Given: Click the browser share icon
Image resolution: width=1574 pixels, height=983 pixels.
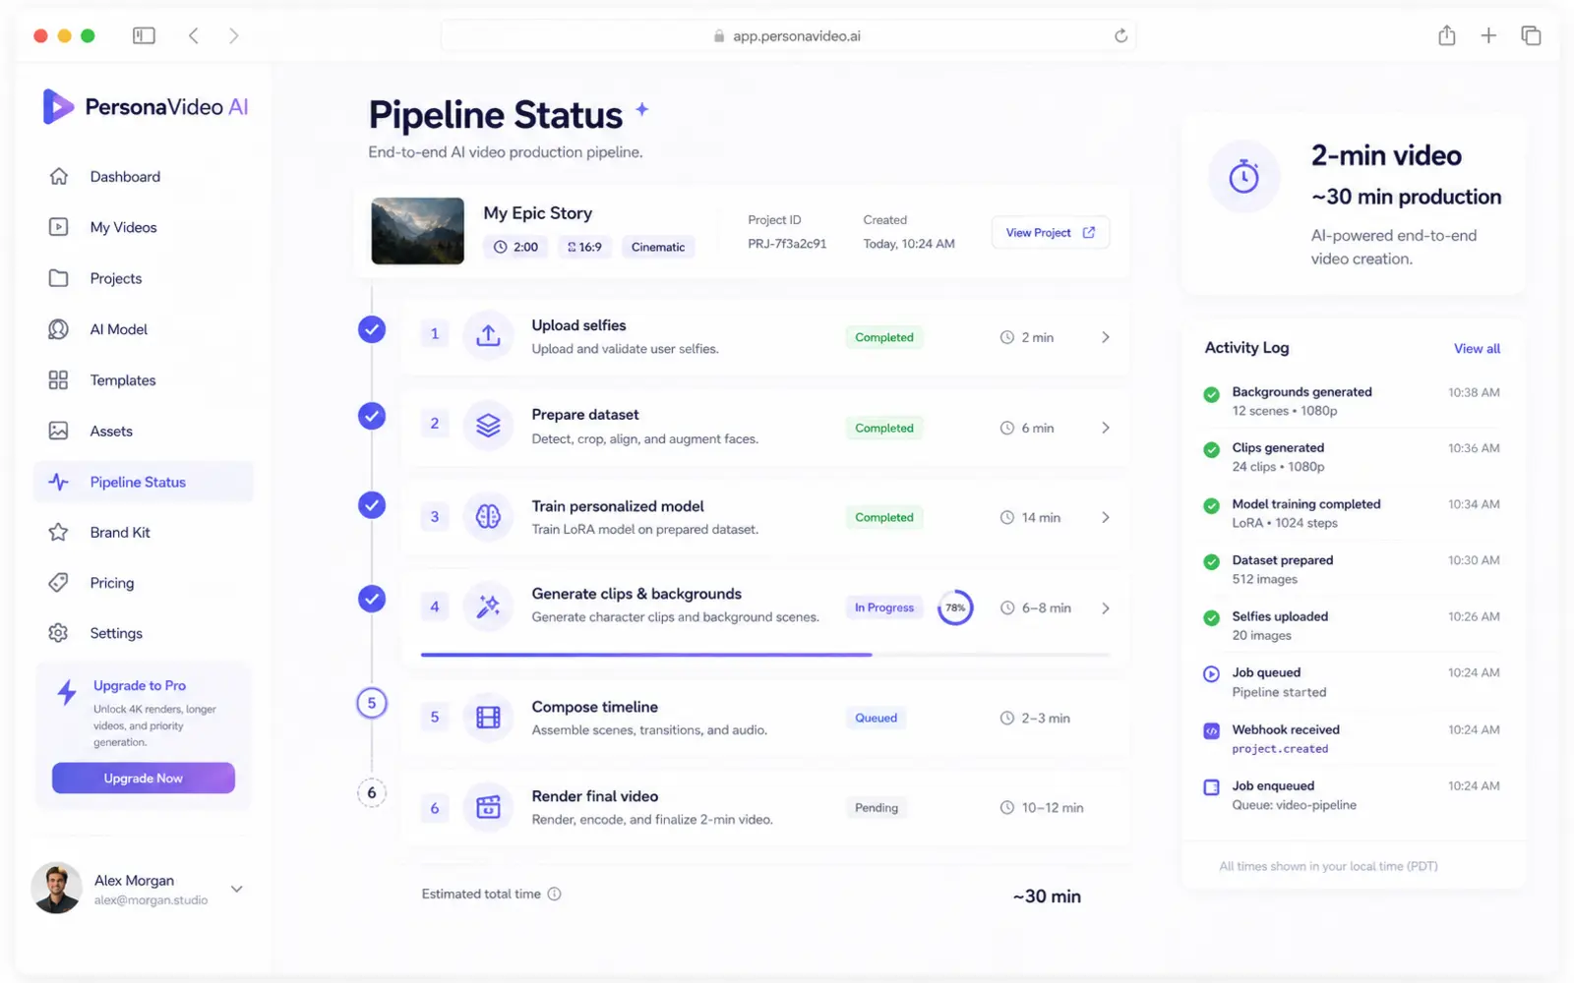Looking at the screenshot, I should [x=1446, y=35].
